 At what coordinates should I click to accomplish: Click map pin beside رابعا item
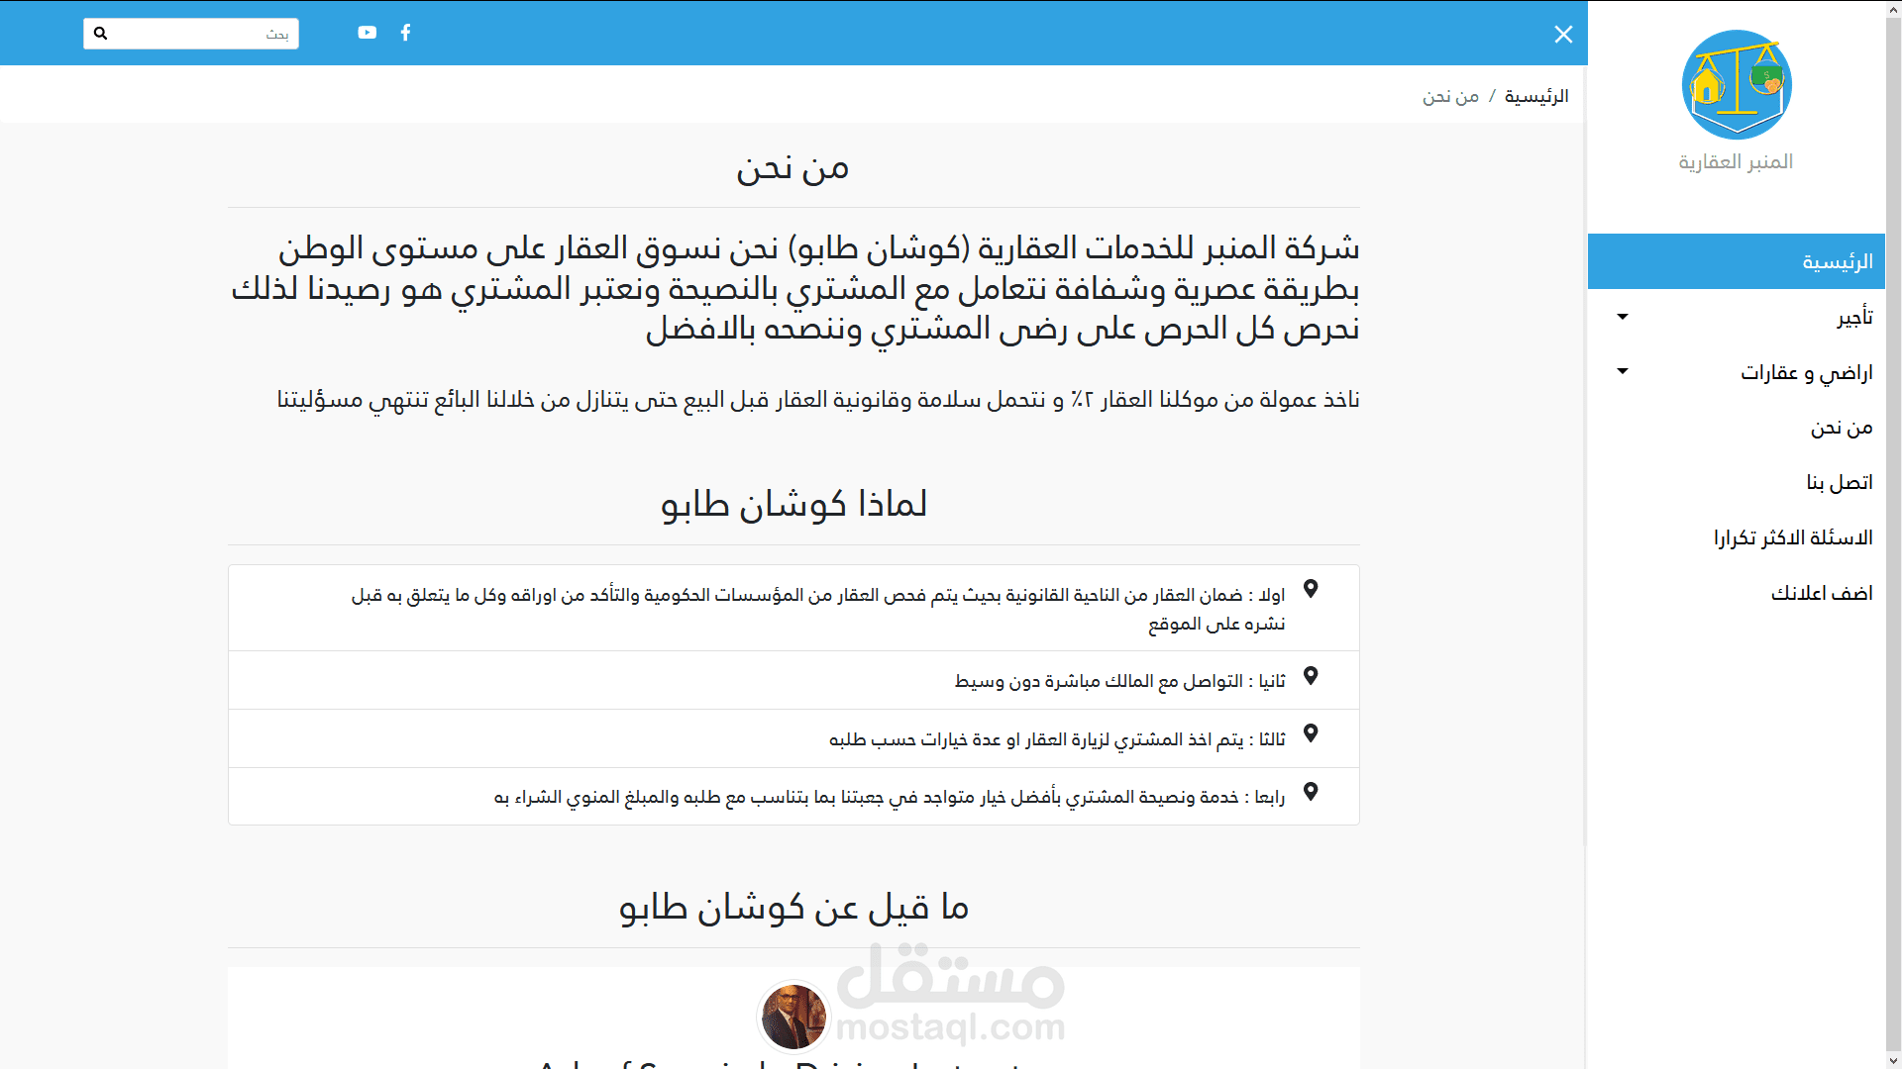[1311, 792]
